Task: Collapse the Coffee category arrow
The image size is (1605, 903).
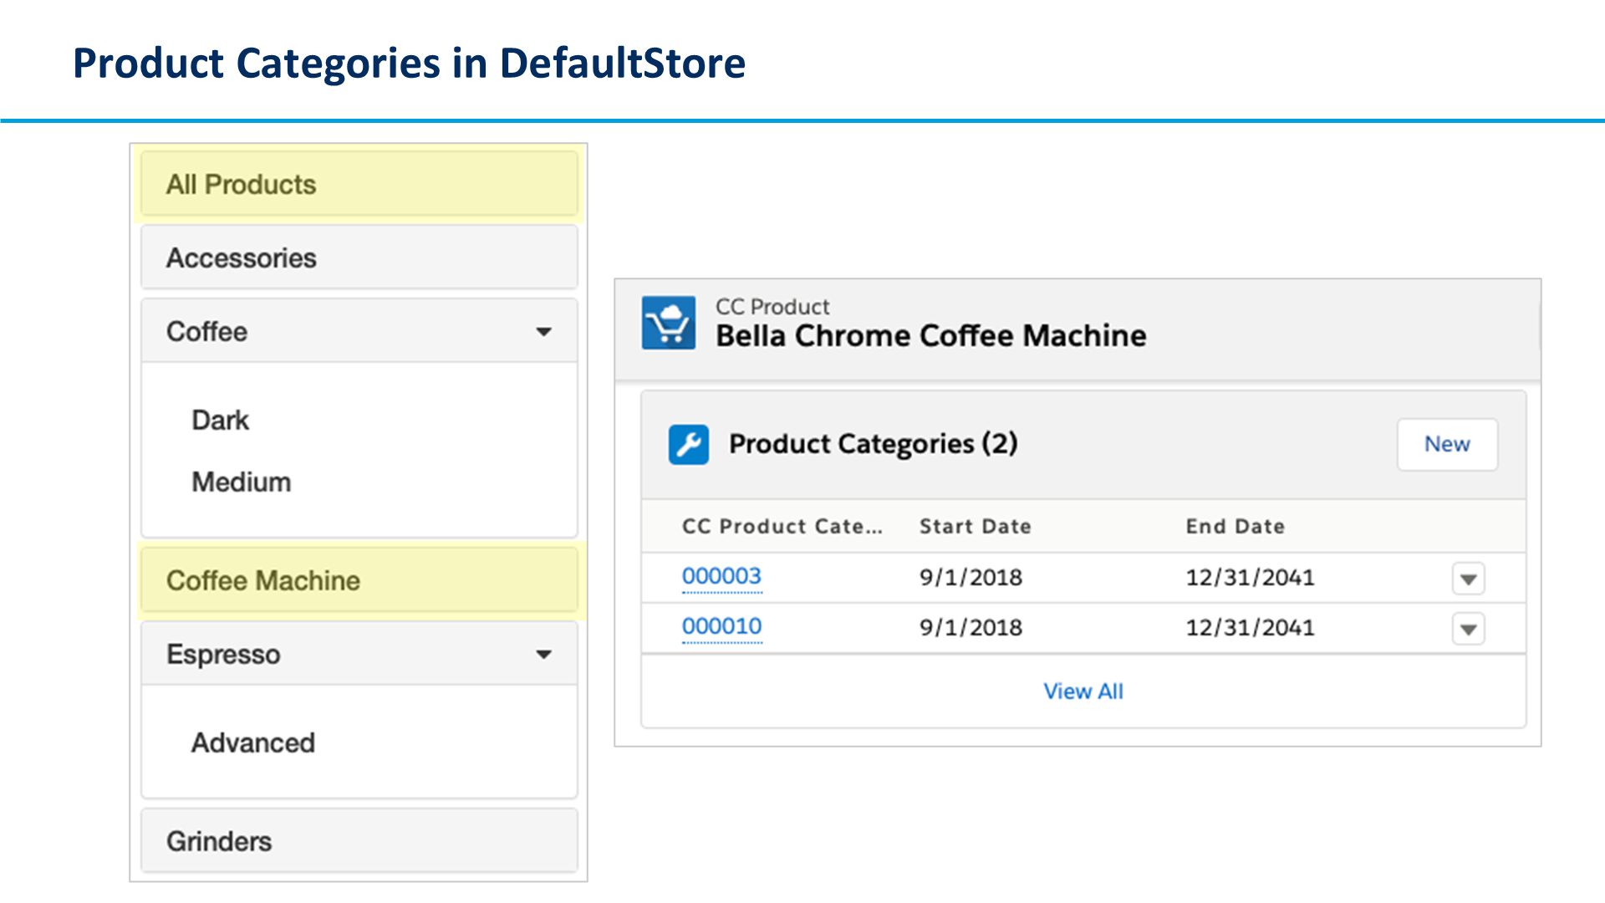Action: click(543, 332)
